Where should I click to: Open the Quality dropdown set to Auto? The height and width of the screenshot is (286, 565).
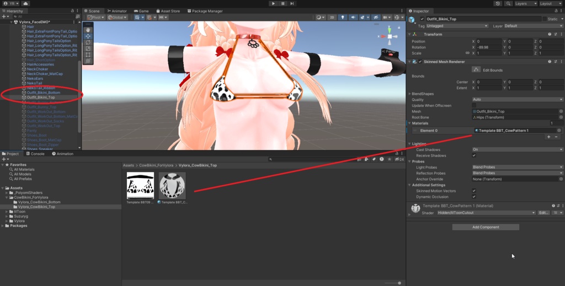pos(518,100)
